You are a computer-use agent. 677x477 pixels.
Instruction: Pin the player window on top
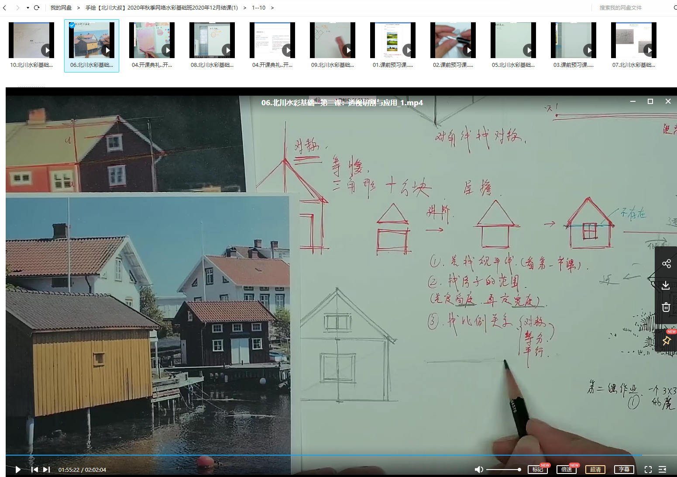pos(666,341)
